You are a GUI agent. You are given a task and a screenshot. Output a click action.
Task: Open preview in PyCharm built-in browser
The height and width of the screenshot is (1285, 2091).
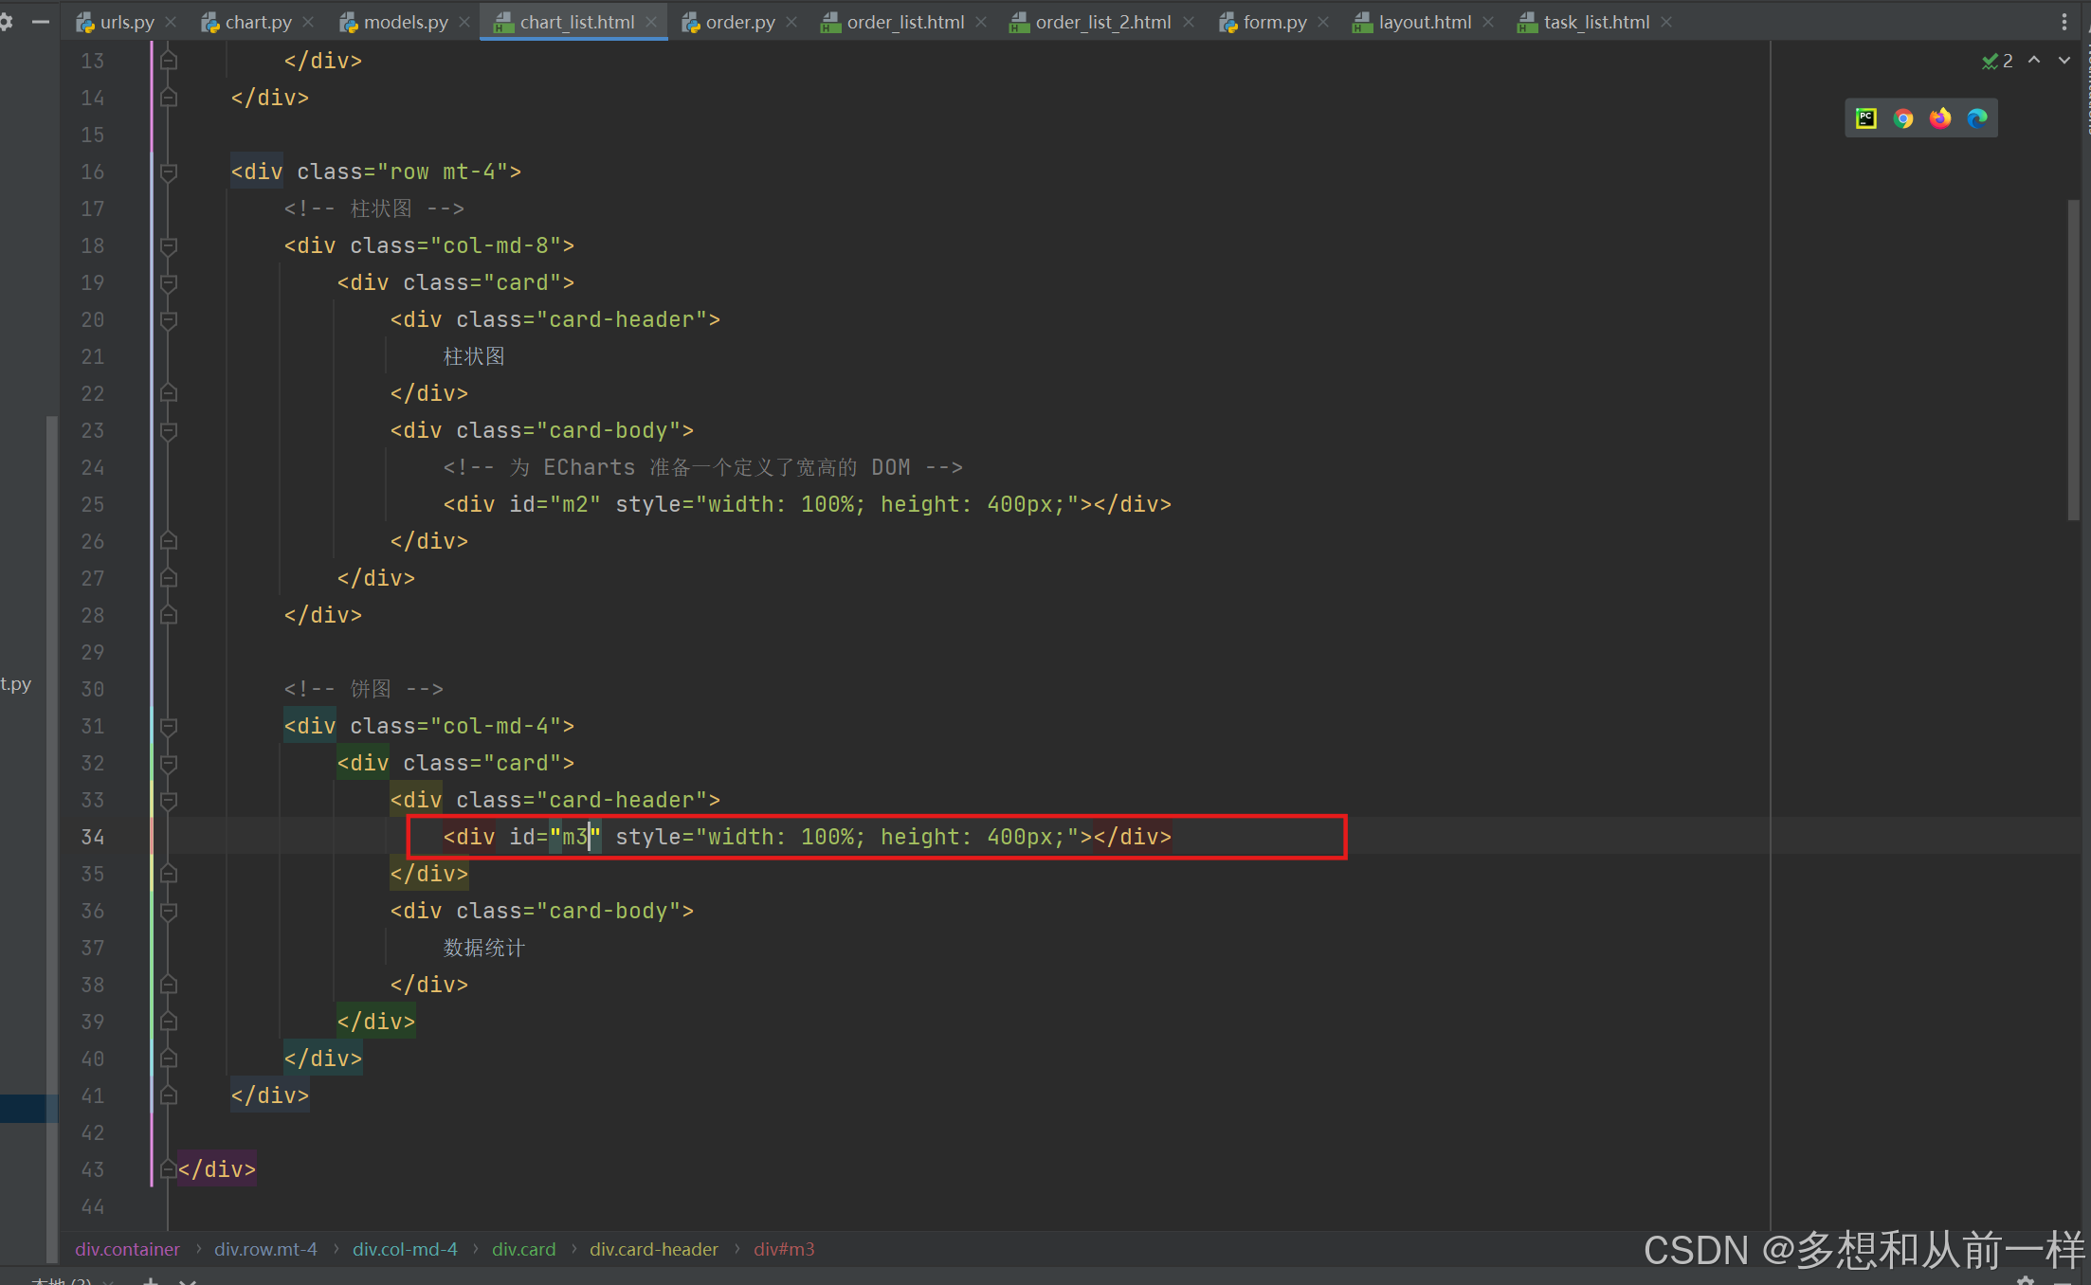point(1865,118)
